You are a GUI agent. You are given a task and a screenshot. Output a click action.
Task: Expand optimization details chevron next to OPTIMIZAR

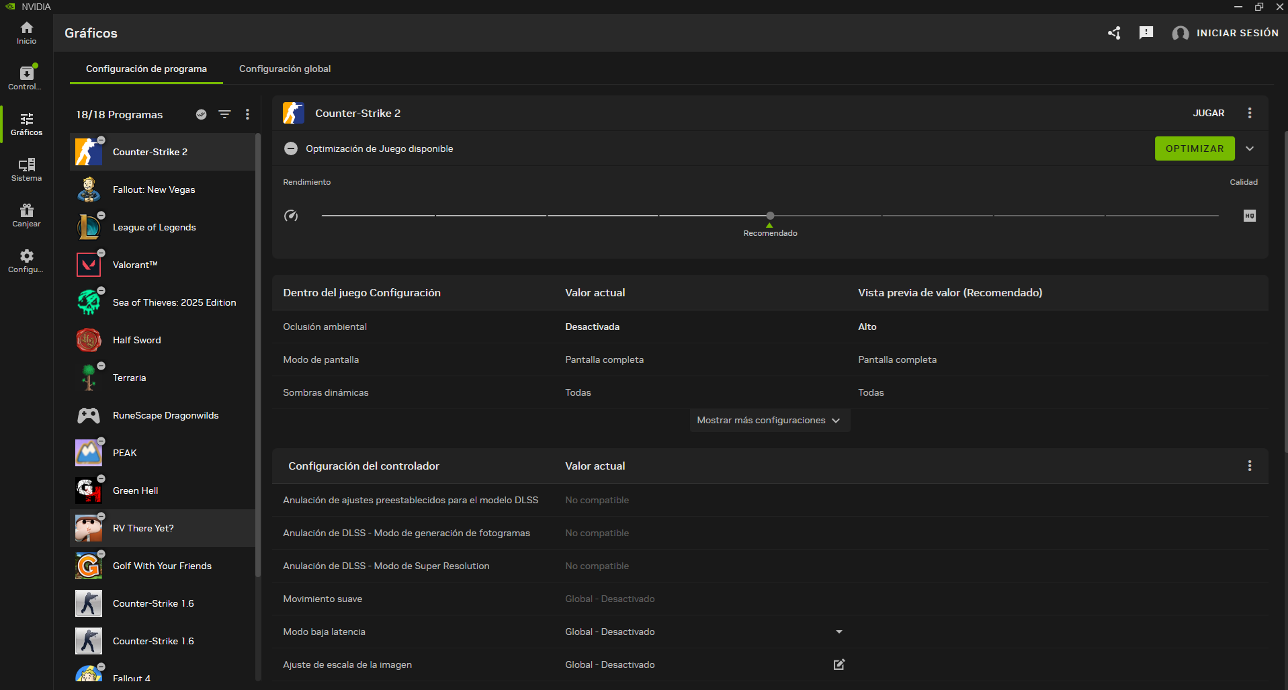click(1250, 148)
